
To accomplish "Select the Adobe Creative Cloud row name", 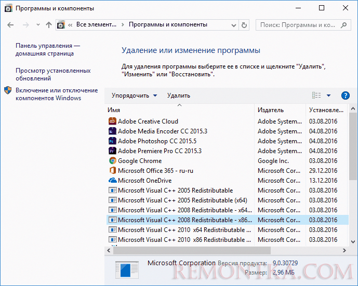I will tap(148, 121).
